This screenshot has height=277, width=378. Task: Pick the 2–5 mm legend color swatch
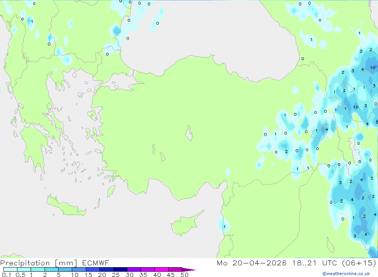51,269
